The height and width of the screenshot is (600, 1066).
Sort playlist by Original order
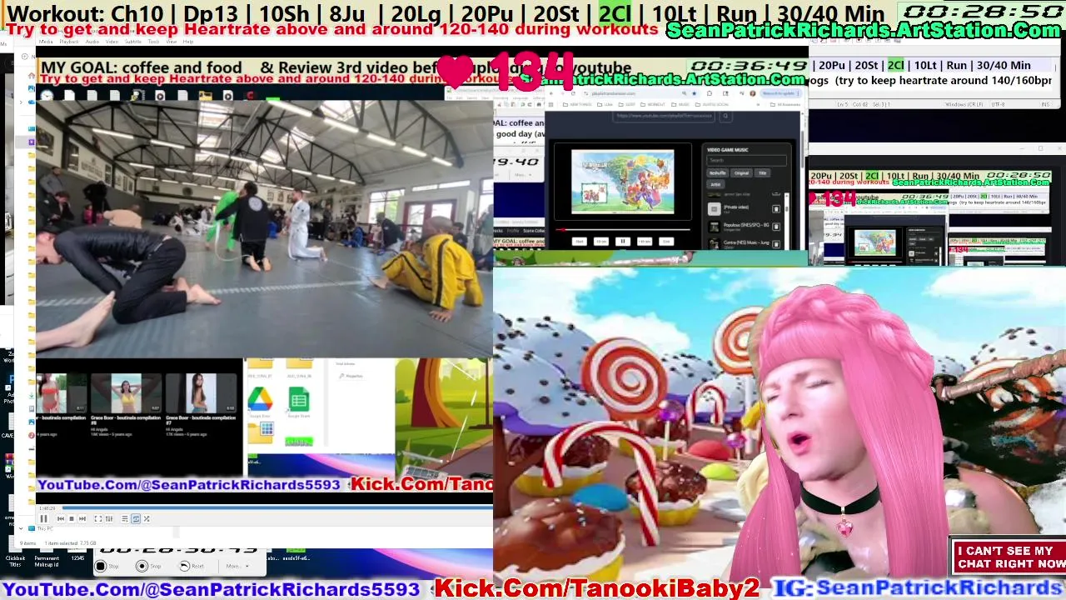[741, 172]
